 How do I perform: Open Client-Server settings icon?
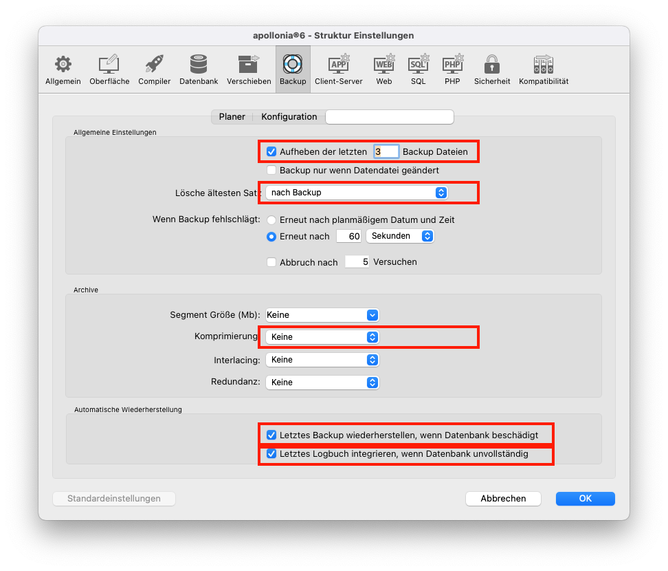[339, 65]
